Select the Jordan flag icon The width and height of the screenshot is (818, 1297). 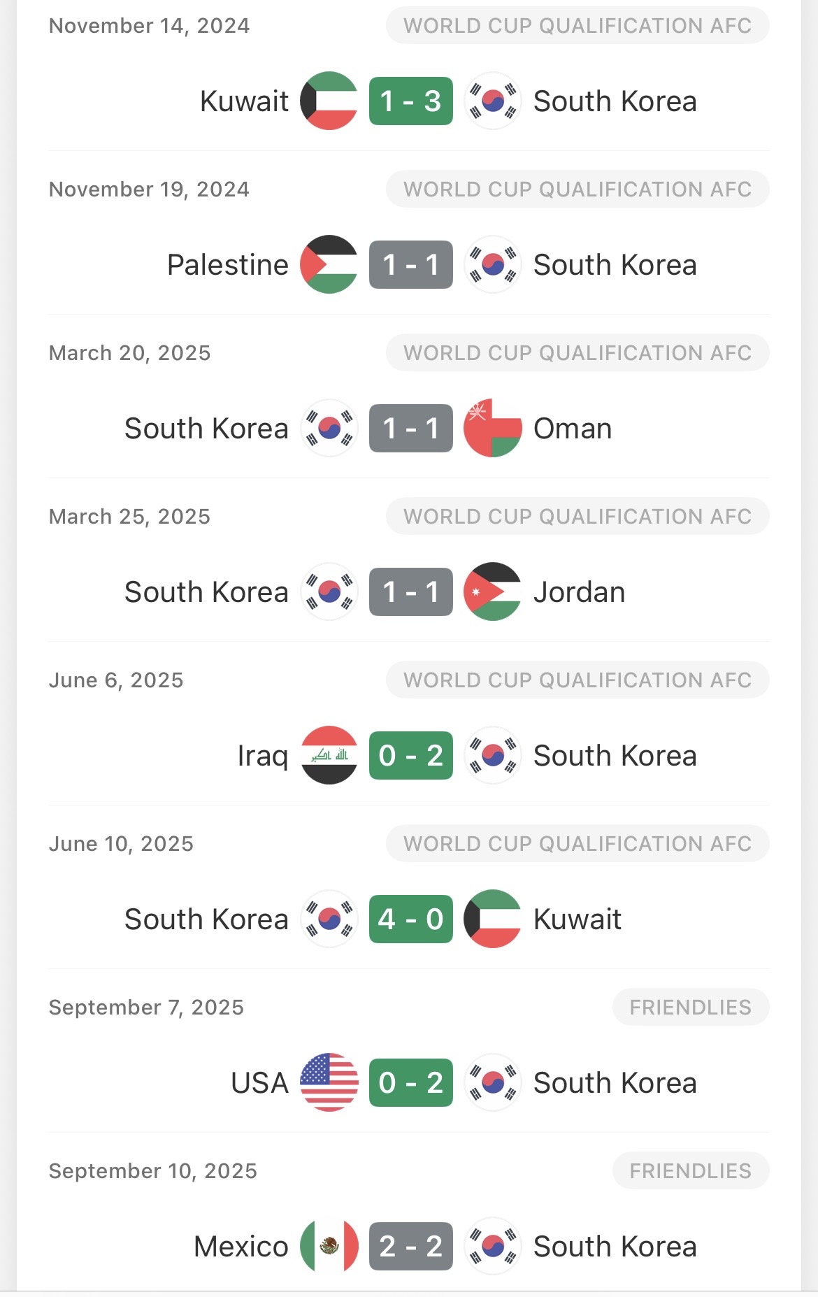[492, 592]
